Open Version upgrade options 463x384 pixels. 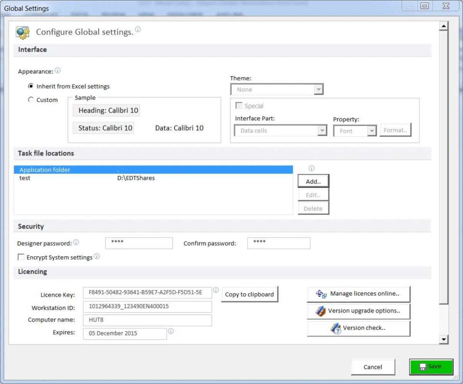pos(358,311)
